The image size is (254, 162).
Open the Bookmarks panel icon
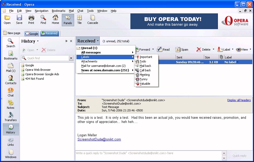point(11,55)
